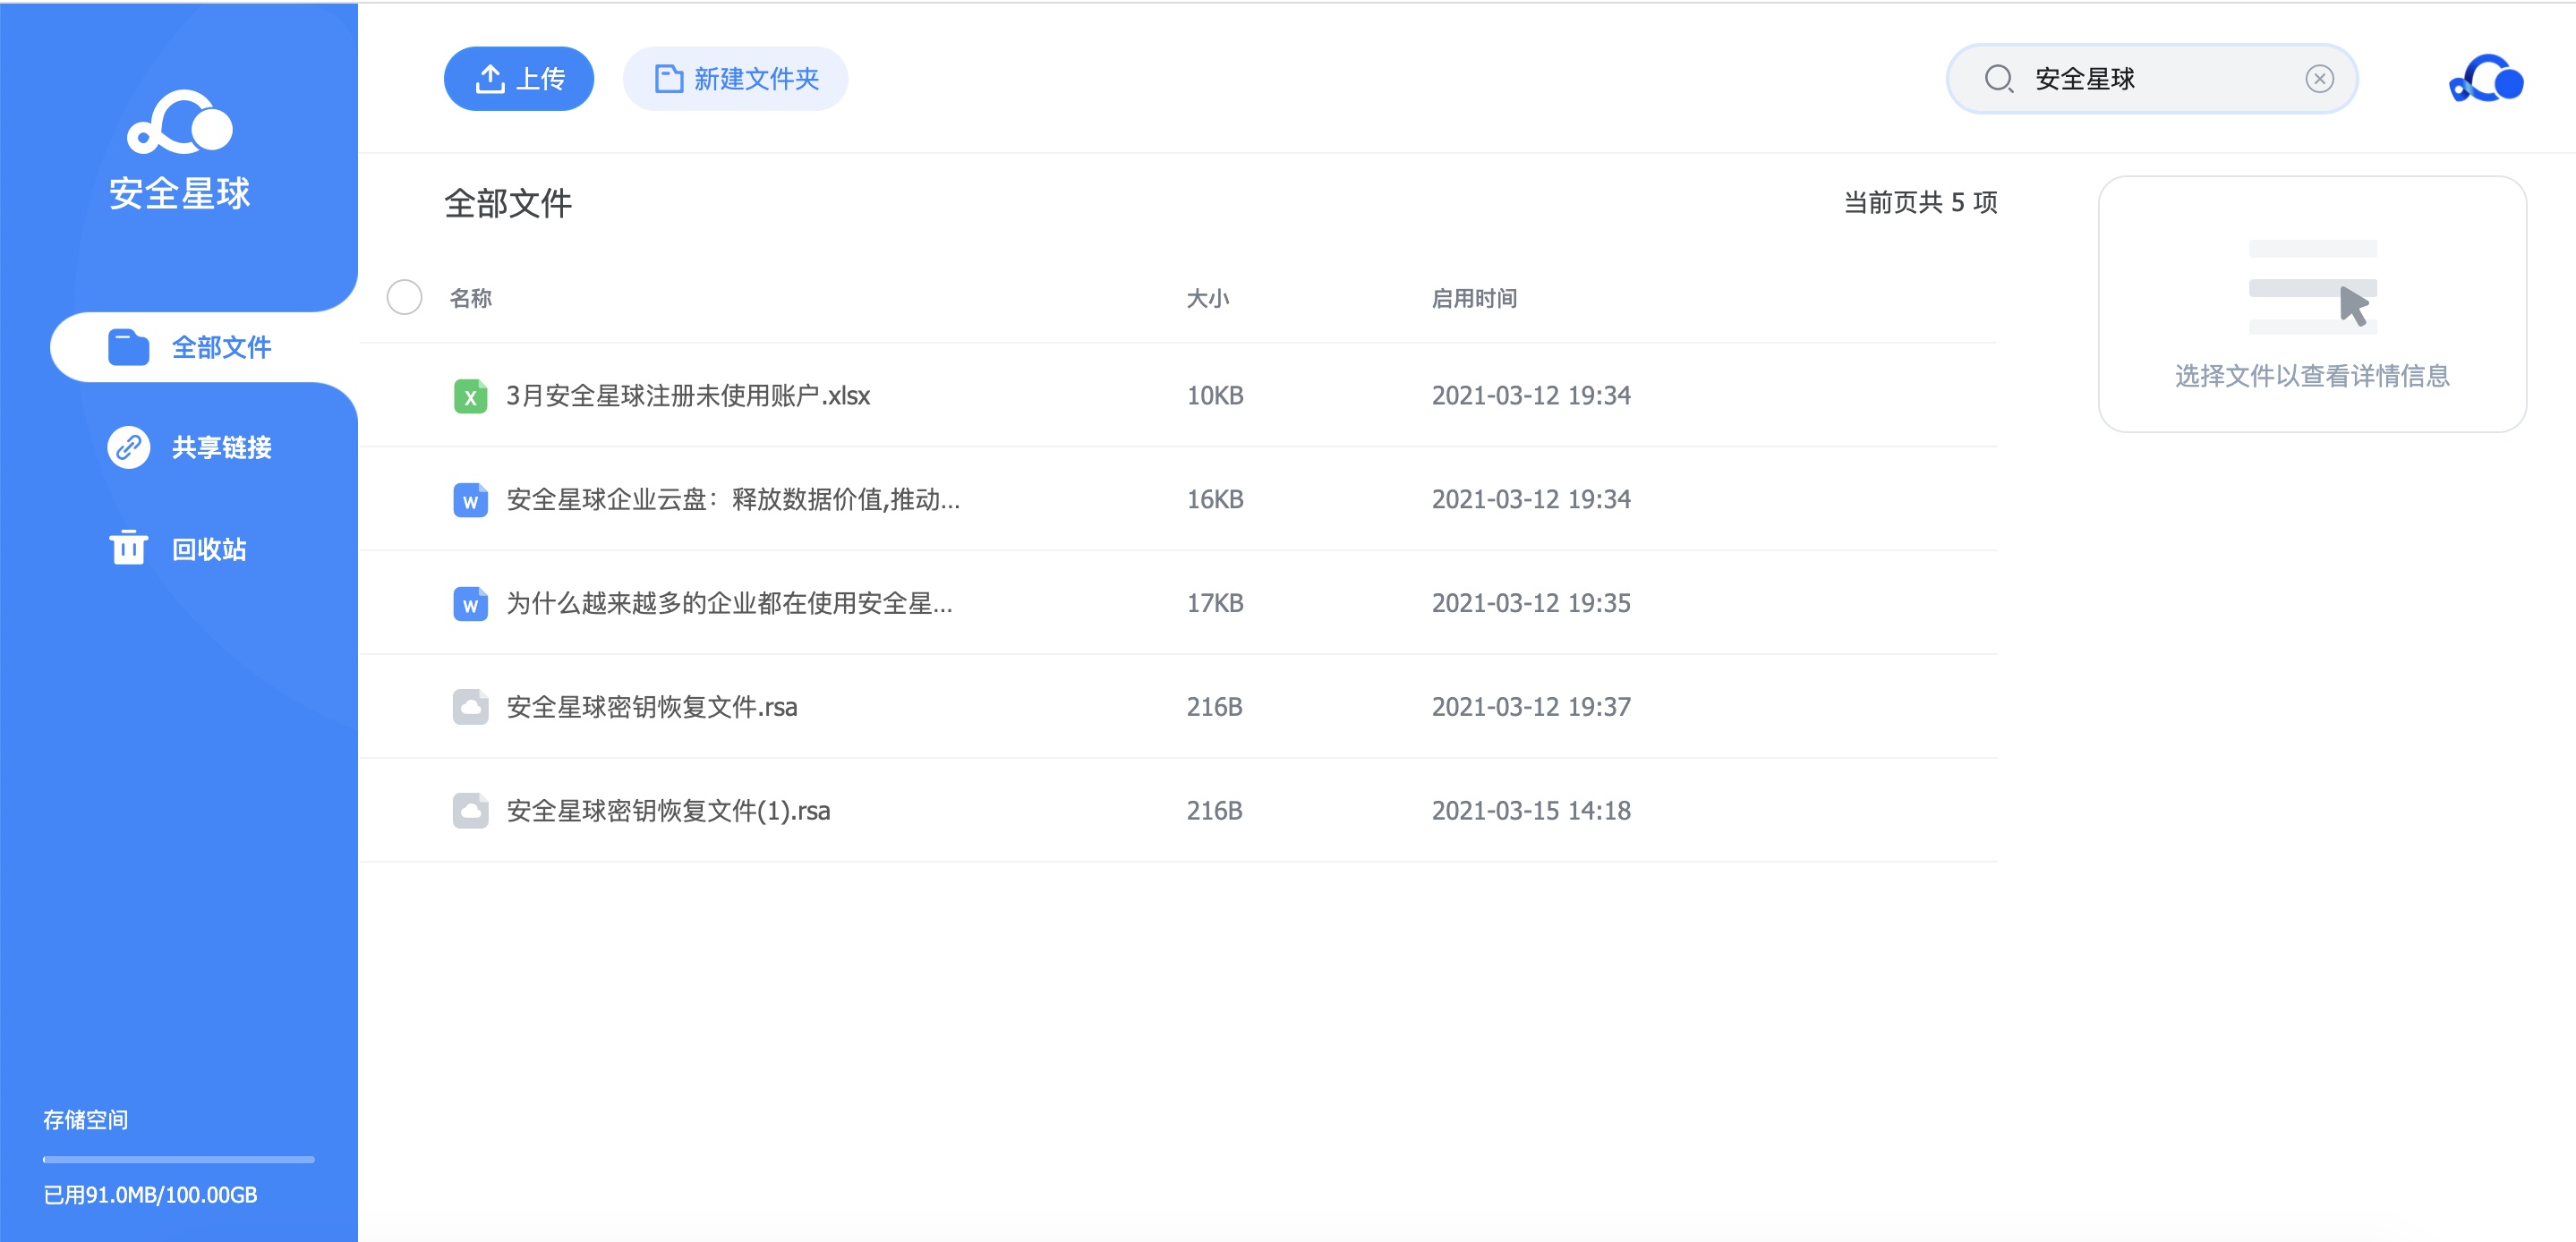
Task: Select file 安全星球企业云盘：释放数据价值
Action: pyautogui.click(x=1178, y=500)
